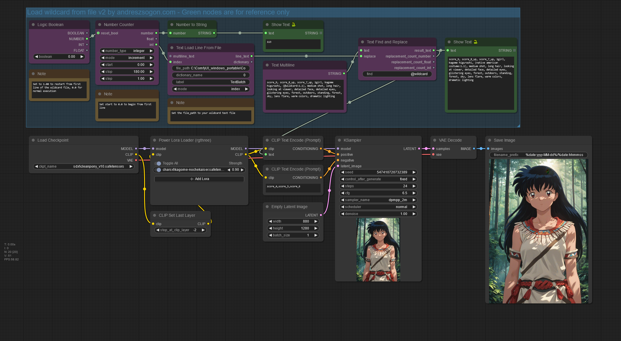Open the mode combo set to index

point(211,89)
